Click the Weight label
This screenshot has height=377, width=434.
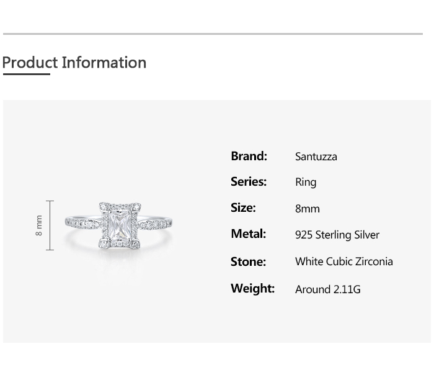coord(252,288)
